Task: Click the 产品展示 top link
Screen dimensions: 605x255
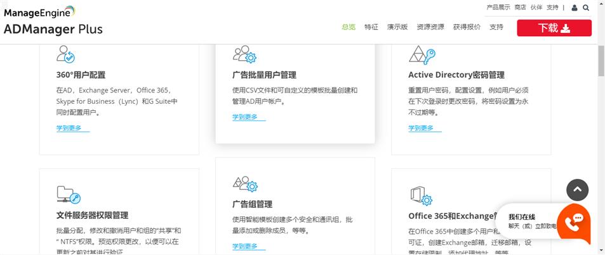Action: [x=498, y=8]
